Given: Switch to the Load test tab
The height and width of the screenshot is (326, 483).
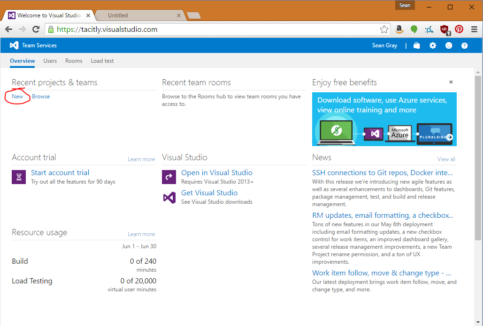Looking at the screenshot, I should click(x=102, y=61).
